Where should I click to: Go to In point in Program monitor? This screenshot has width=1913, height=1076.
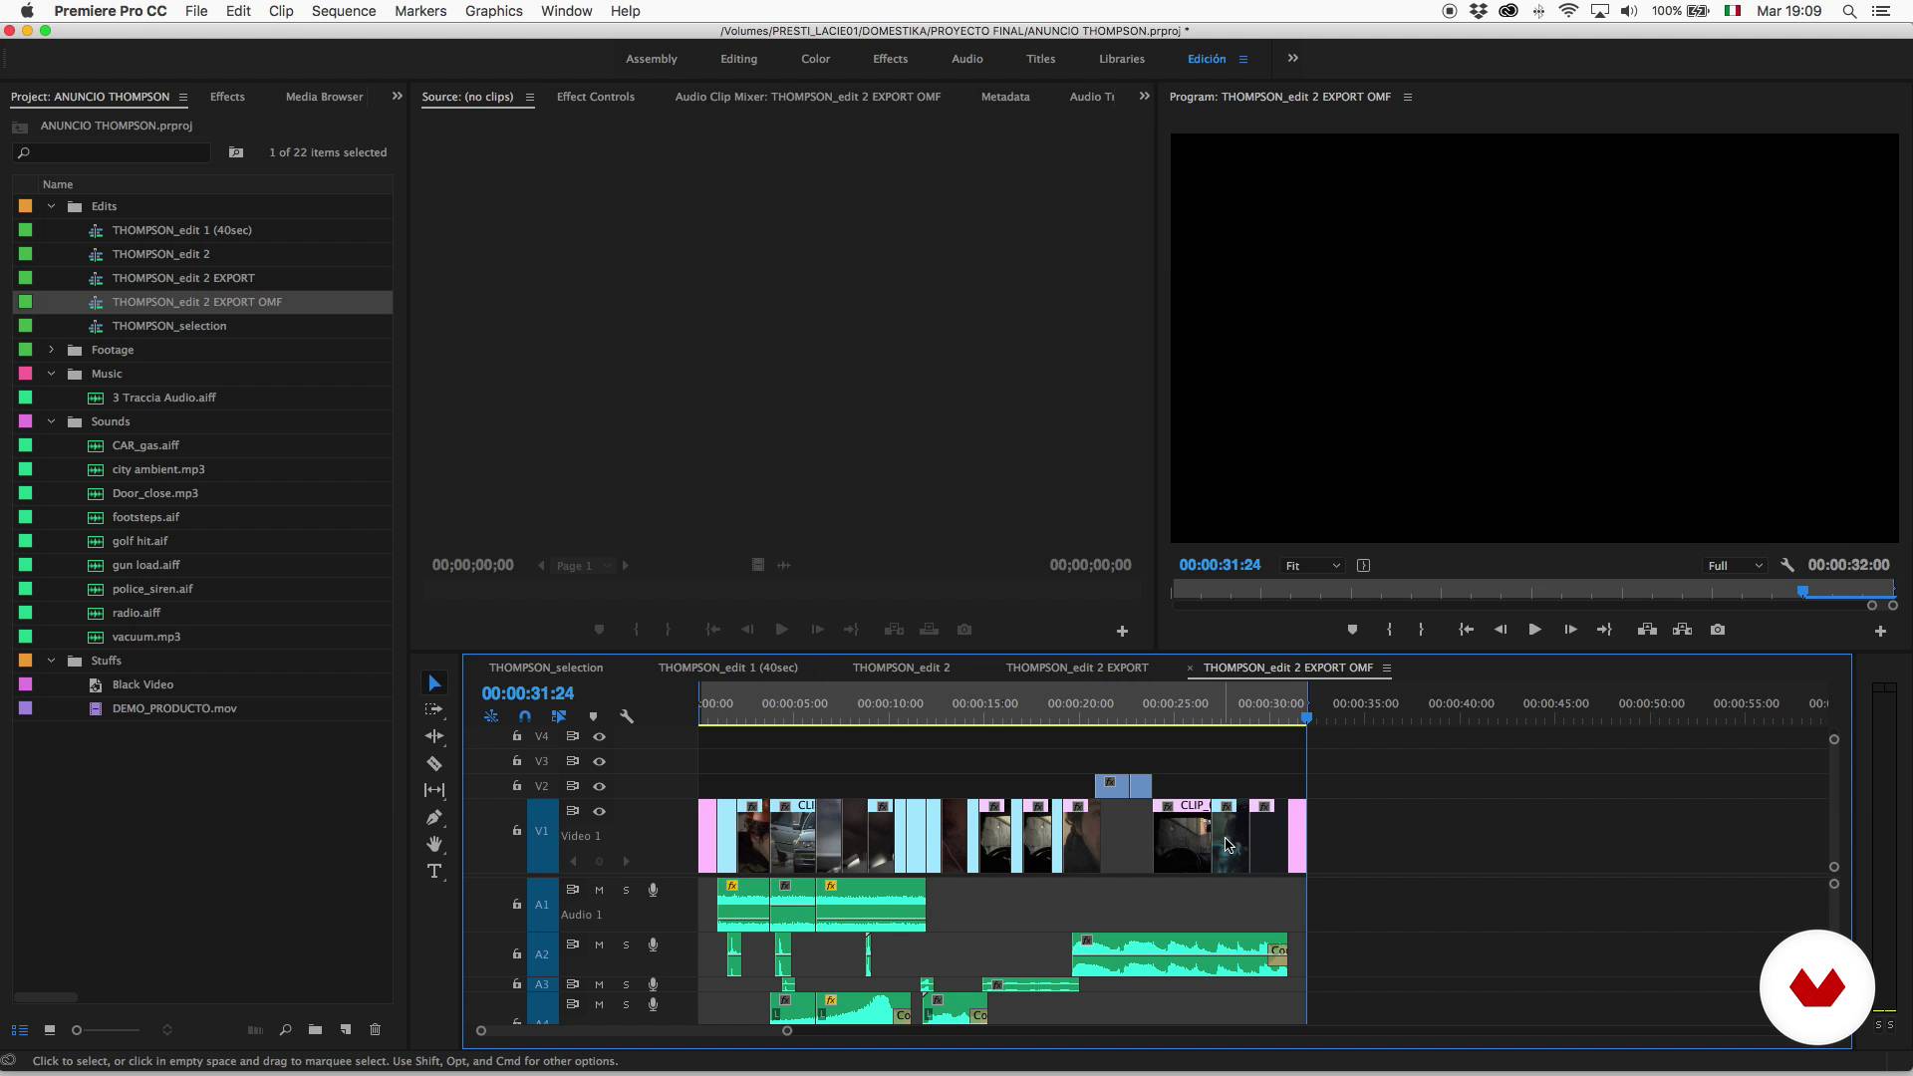1466,630
